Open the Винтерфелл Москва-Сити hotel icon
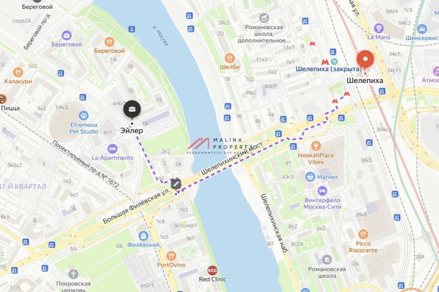439x292 pixels. click(x=322, y=191)
